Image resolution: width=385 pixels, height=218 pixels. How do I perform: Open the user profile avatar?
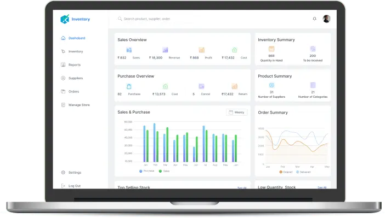(x=326, y=19)
